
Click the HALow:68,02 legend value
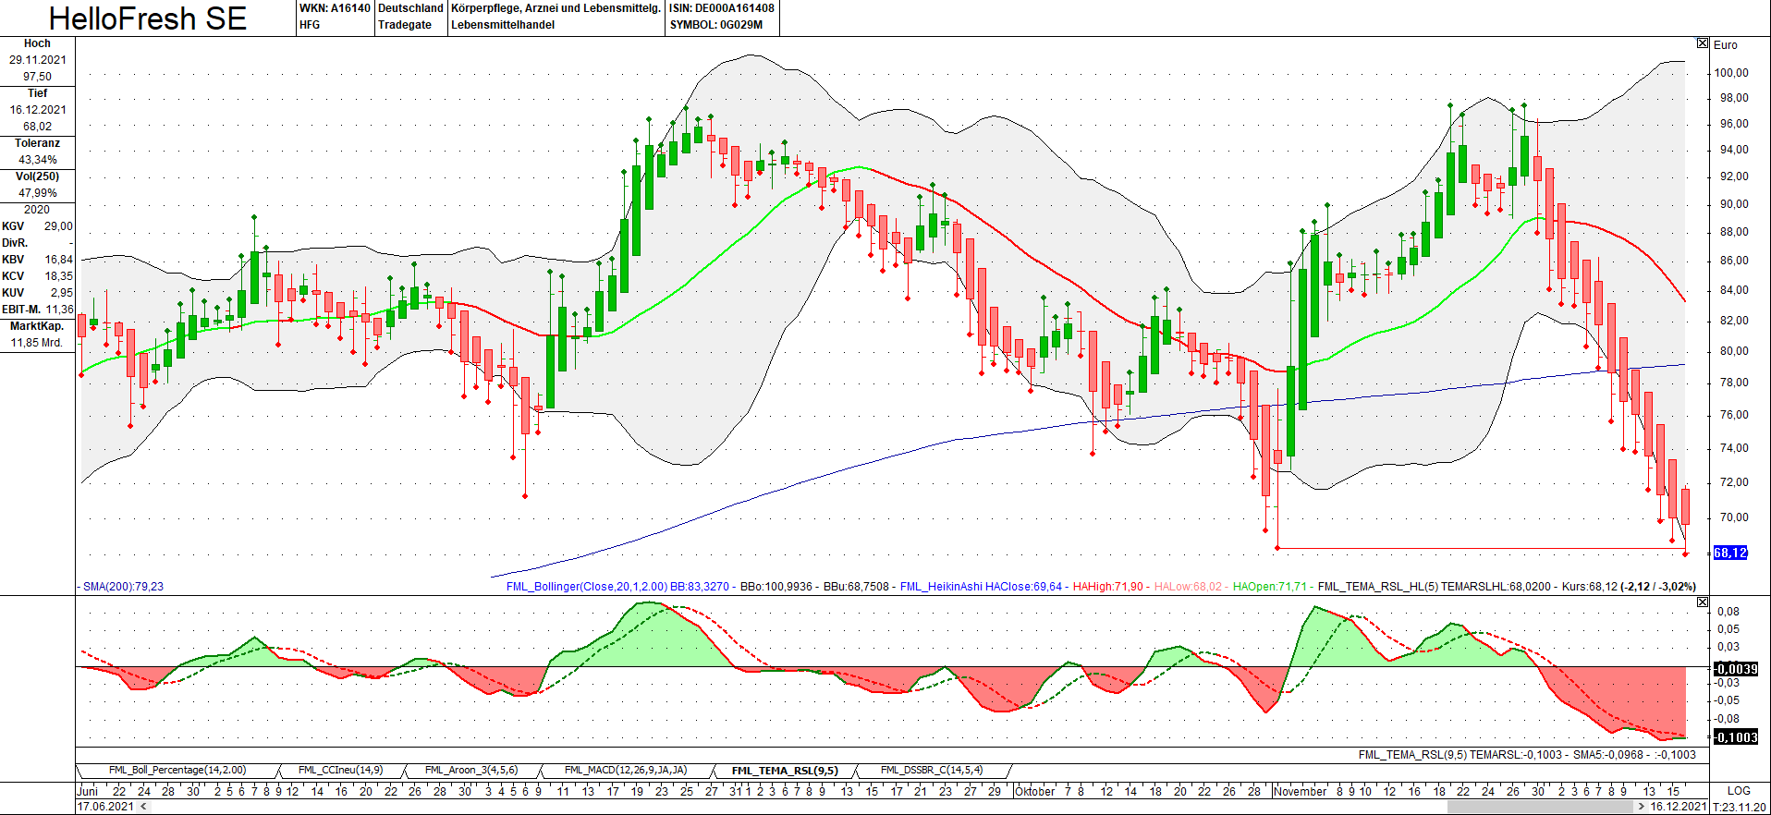point(1188,587)
